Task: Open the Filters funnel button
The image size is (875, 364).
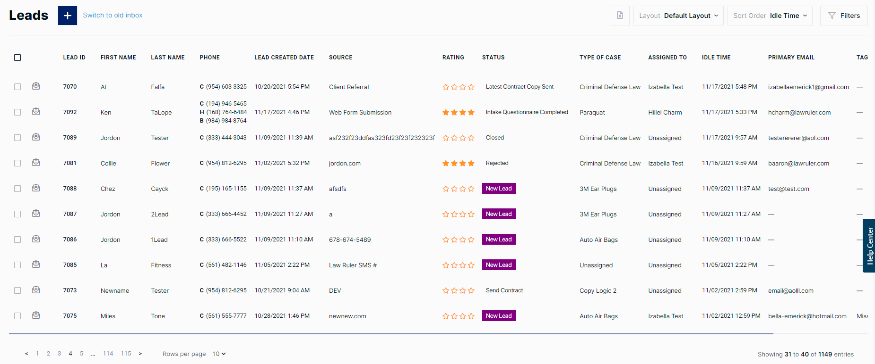Action: pyautogui.click(x=844, y=16)
